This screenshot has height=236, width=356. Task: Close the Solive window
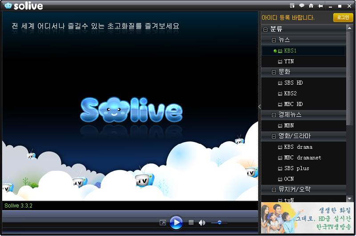pyautogui.click(x=349, y=6)
